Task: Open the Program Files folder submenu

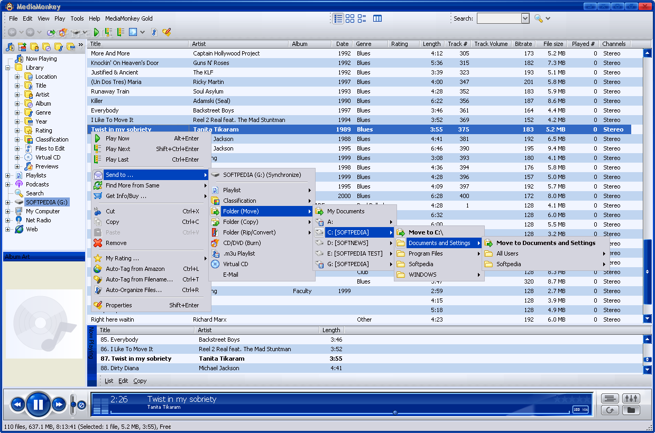Action: (439, 253)
